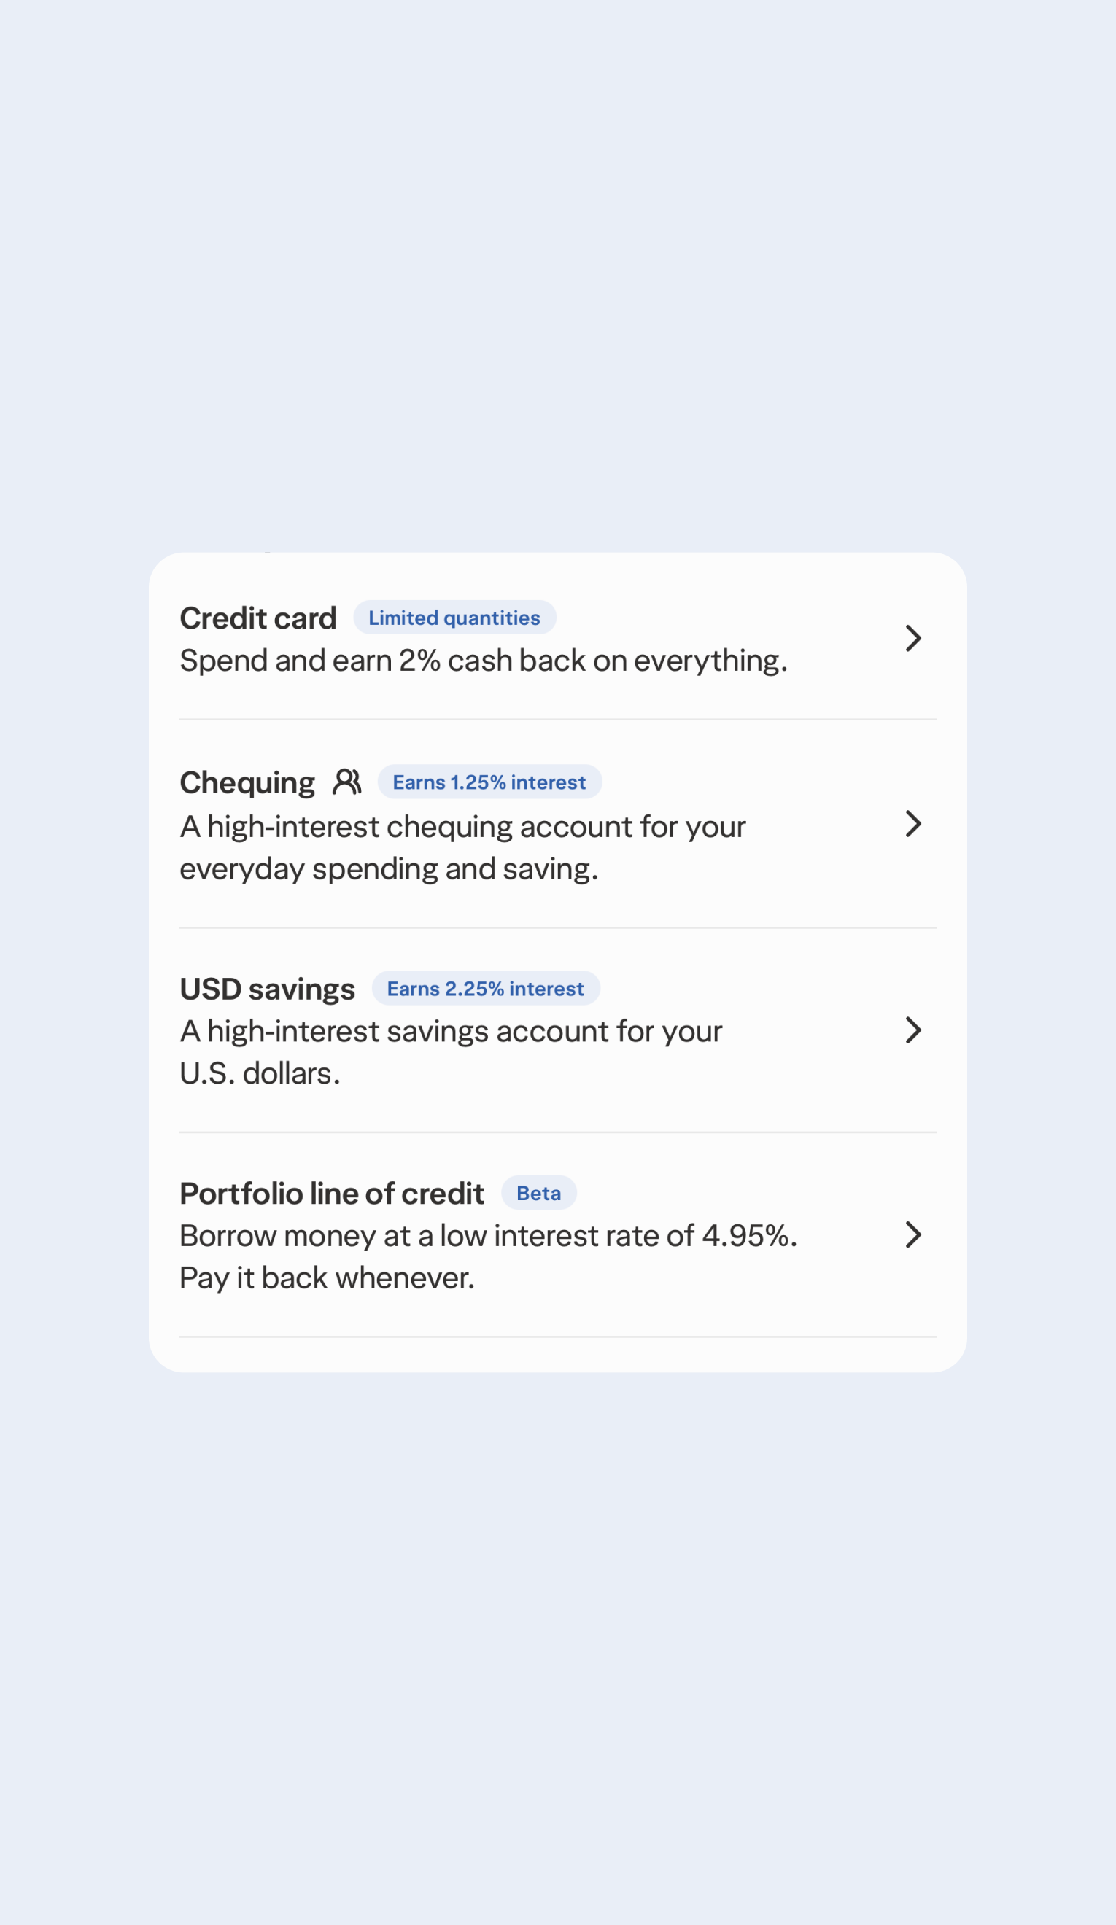The height and width of the screenshot is (1925, 1116).
Task: Tap the USD savings right chevron
Action: click(x=912, y=1030)
